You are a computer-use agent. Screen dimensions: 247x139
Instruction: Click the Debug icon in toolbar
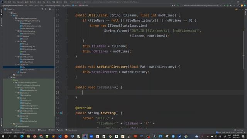tap(227, 5)
